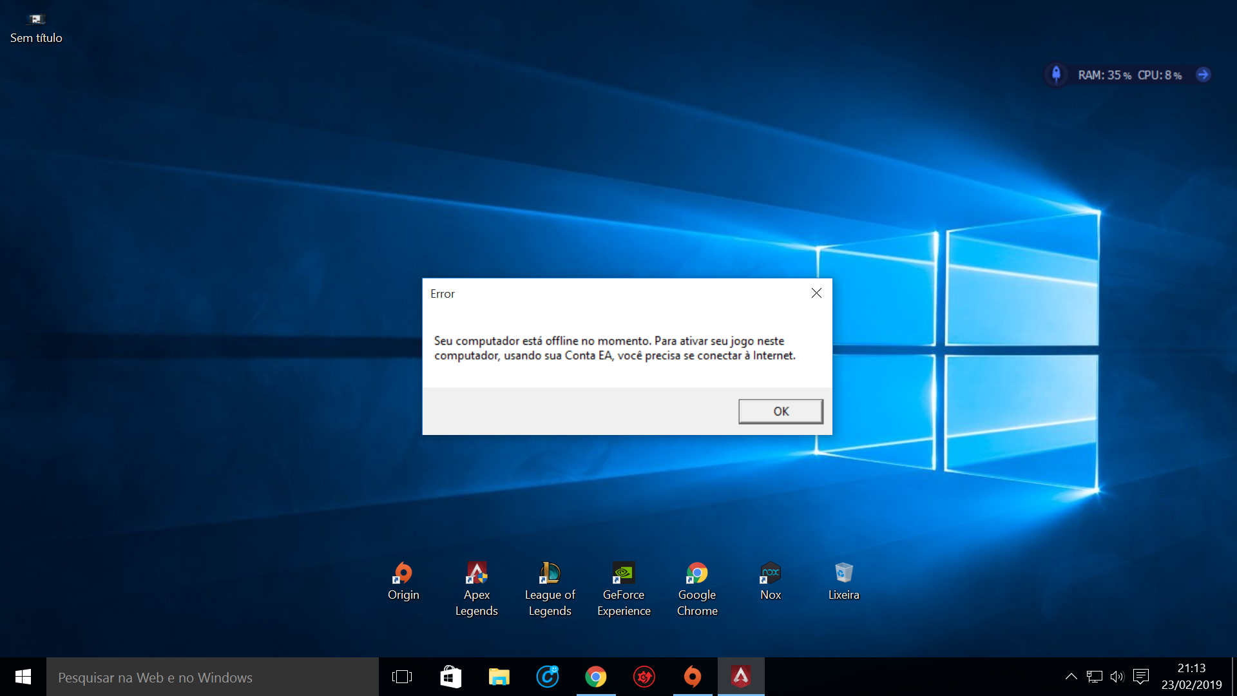This screenshot has height=696, width=1237.
Task: Open the Windows Start menu
Action: (x=23, y=677)
